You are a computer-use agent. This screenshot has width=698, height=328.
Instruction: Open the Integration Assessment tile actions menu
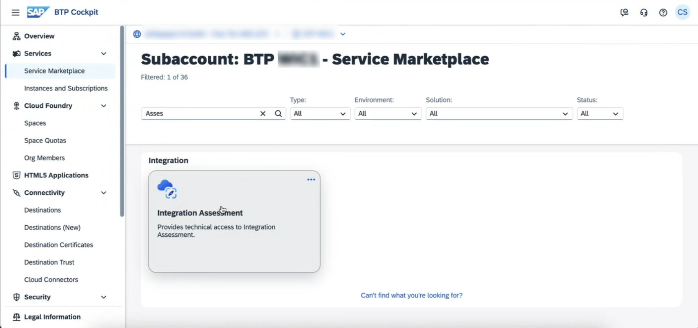[x=311, y=179]
